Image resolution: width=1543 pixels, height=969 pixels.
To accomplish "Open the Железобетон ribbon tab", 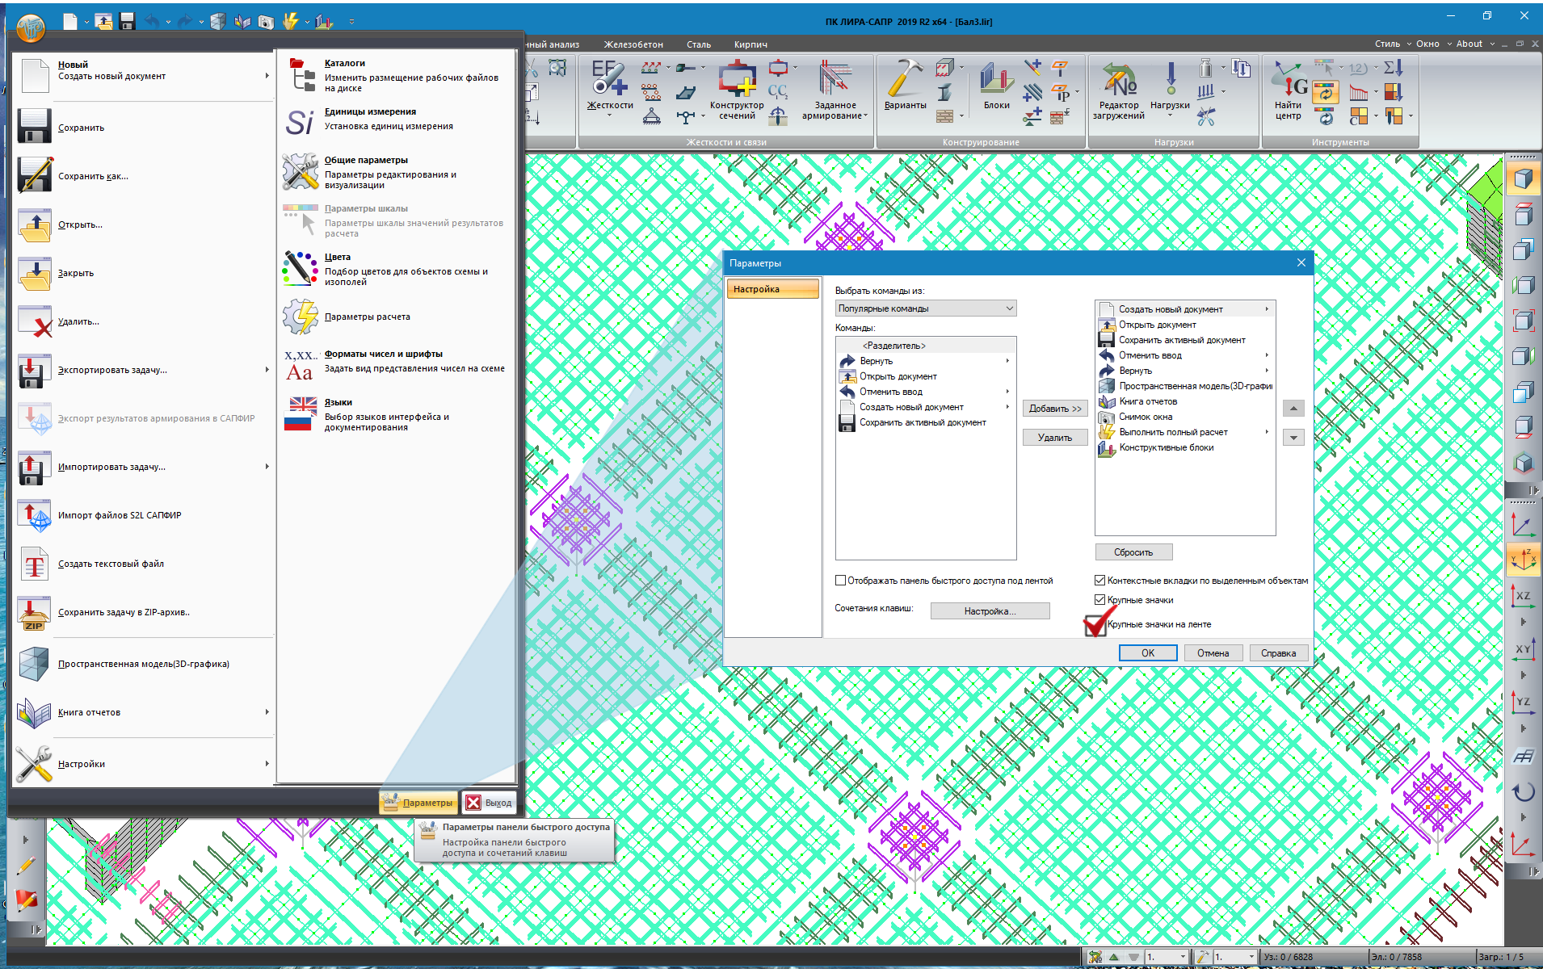I will coord(633,44).
